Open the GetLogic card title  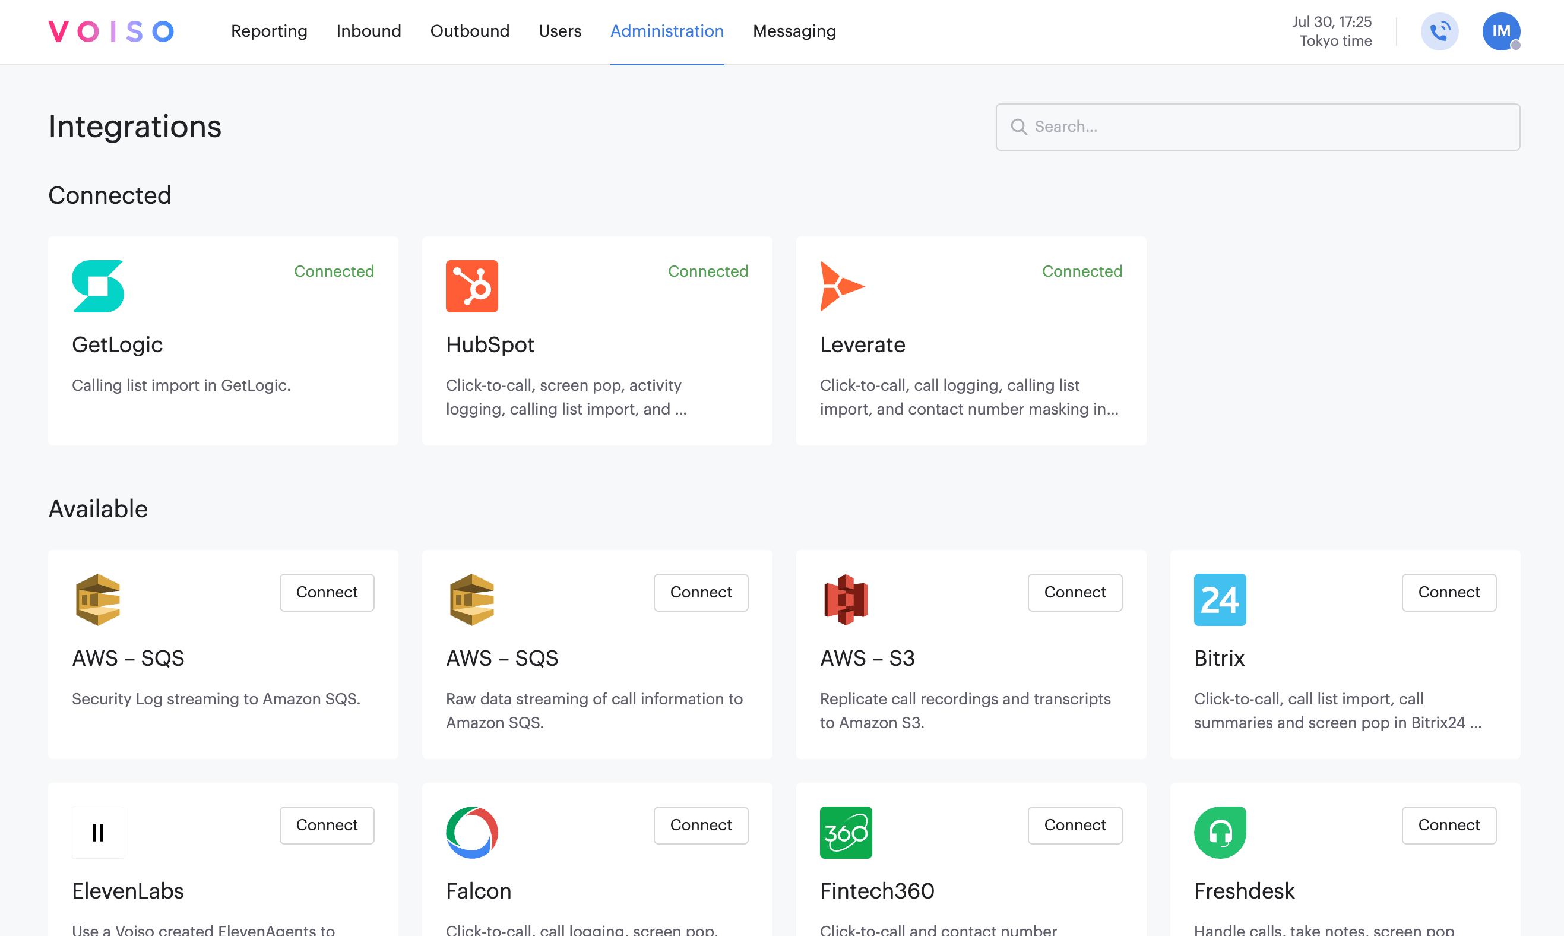click(117, 345)
